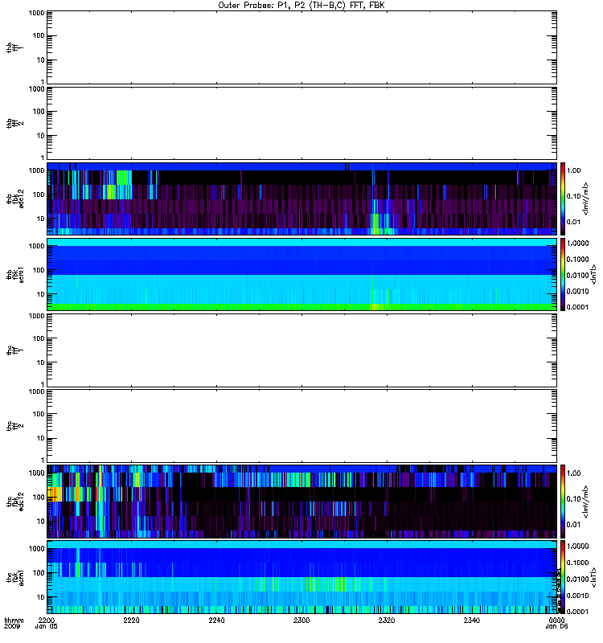Click the empty thc fff 1 plot panel

click(301, 350)
